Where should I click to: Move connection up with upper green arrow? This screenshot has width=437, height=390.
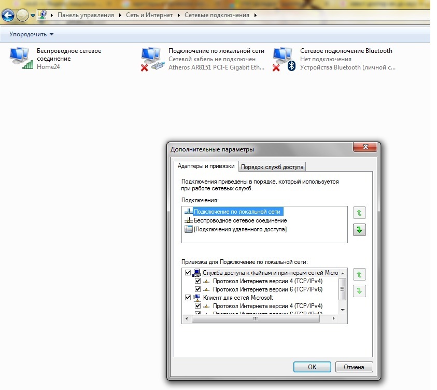point(359,213)
